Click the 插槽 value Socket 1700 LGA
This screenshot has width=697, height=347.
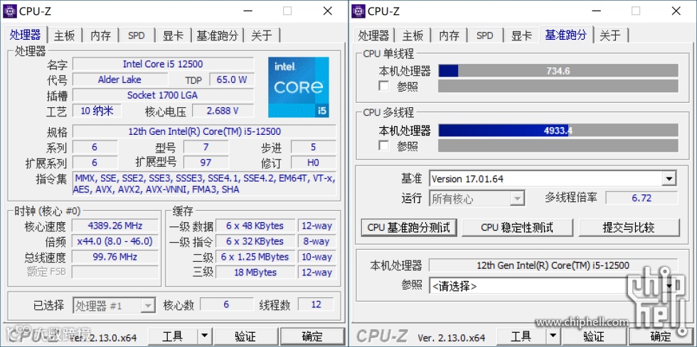[163, 95]
